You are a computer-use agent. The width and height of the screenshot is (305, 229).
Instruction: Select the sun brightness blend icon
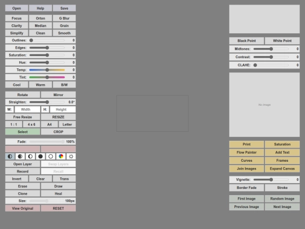(71, 157)
